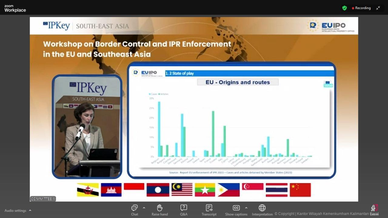Open the Q&A panel
This screenshot has height=218, width=388.
point(184,210)
